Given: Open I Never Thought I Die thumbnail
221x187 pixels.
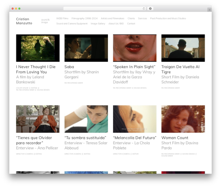Looking at the screenshot, I should 38,48.
